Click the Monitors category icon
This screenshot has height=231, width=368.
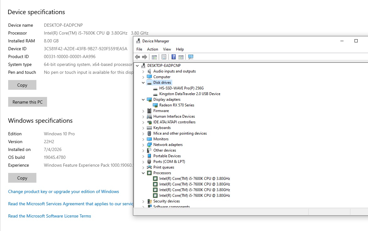coord(149,139)
